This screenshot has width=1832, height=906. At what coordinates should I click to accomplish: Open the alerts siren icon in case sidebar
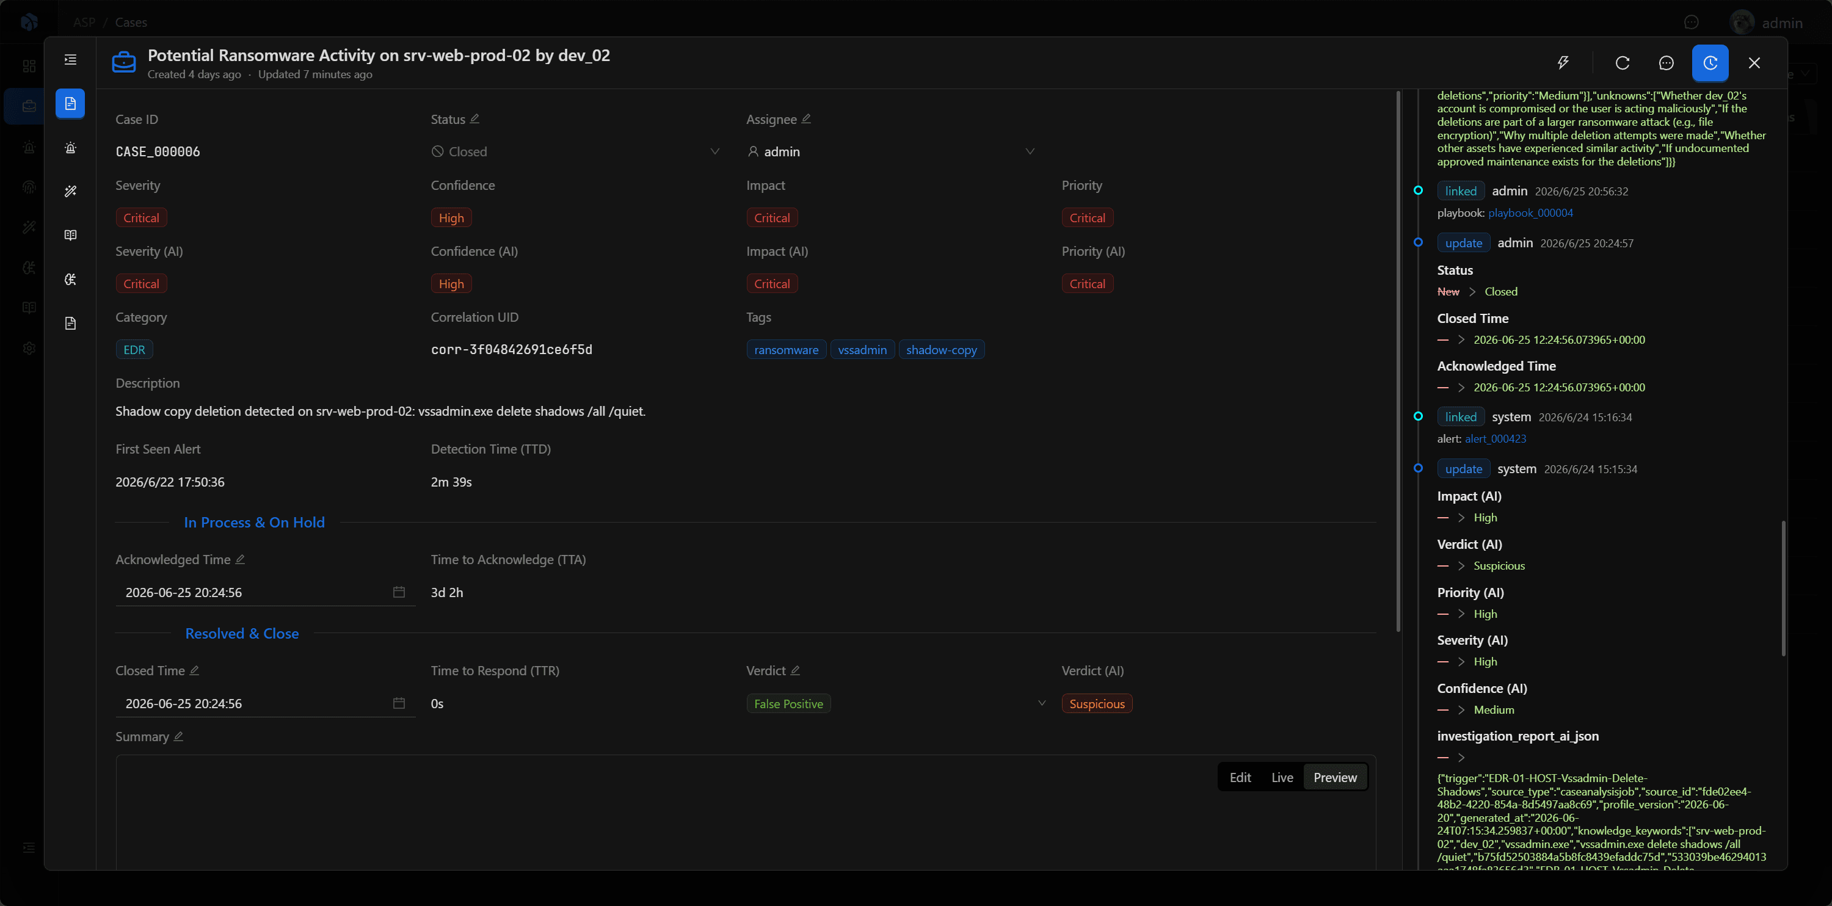coord(70,148)
